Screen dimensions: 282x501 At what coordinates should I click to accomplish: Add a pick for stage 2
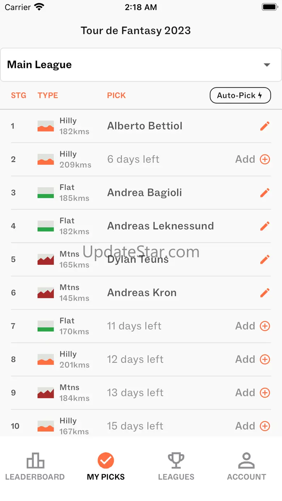coord(253,159)
